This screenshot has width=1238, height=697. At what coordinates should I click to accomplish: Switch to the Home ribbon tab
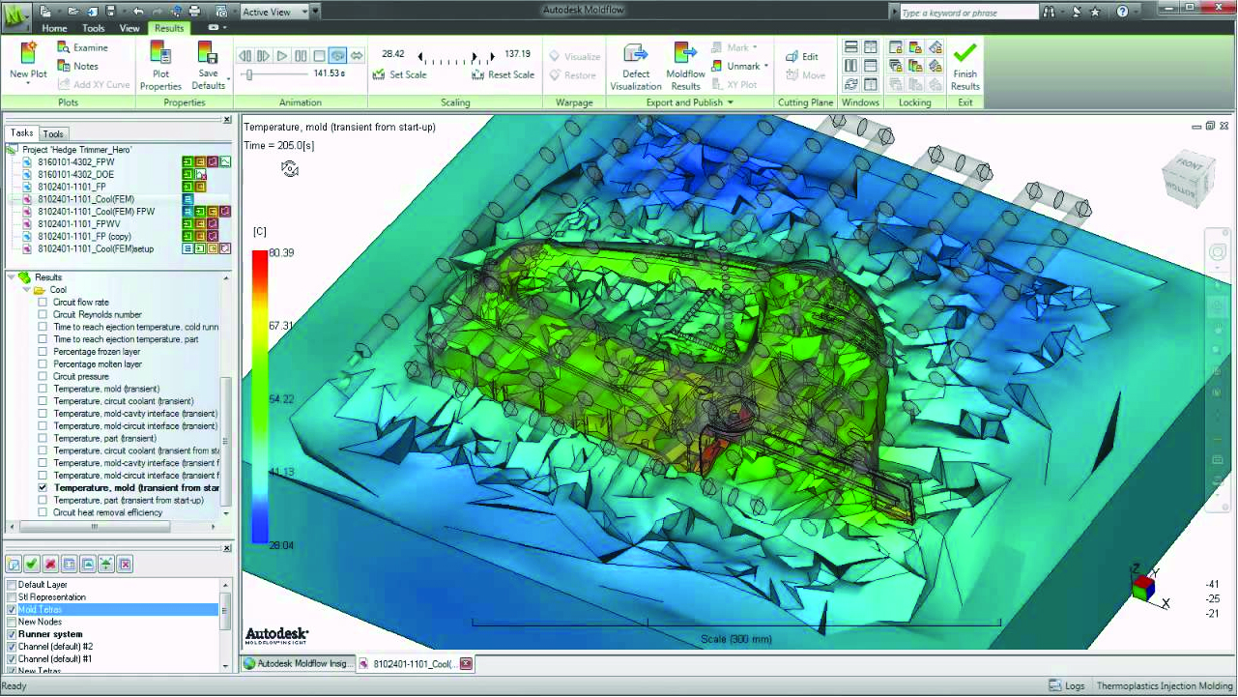click(54, 28)
